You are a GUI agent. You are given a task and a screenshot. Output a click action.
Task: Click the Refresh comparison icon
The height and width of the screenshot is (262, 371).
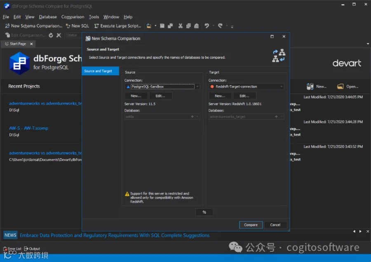[x=51, y=35]
